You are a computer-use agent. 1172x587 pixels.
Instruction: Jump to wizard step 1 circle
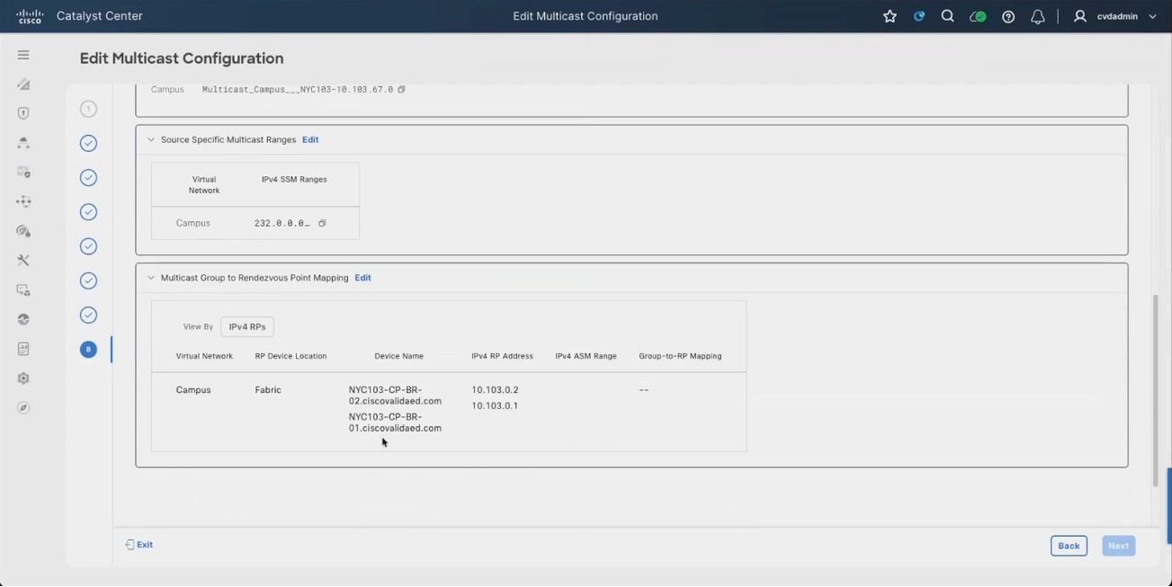pyautogui.click(x=88, y=109)
